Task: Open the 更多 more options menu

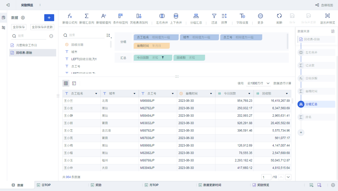Action: pos(260,18)
